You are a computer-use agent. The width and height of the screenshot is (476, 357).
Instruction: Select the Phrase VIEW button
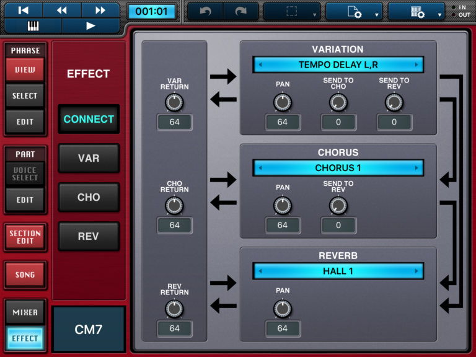(x=25, y=69)
